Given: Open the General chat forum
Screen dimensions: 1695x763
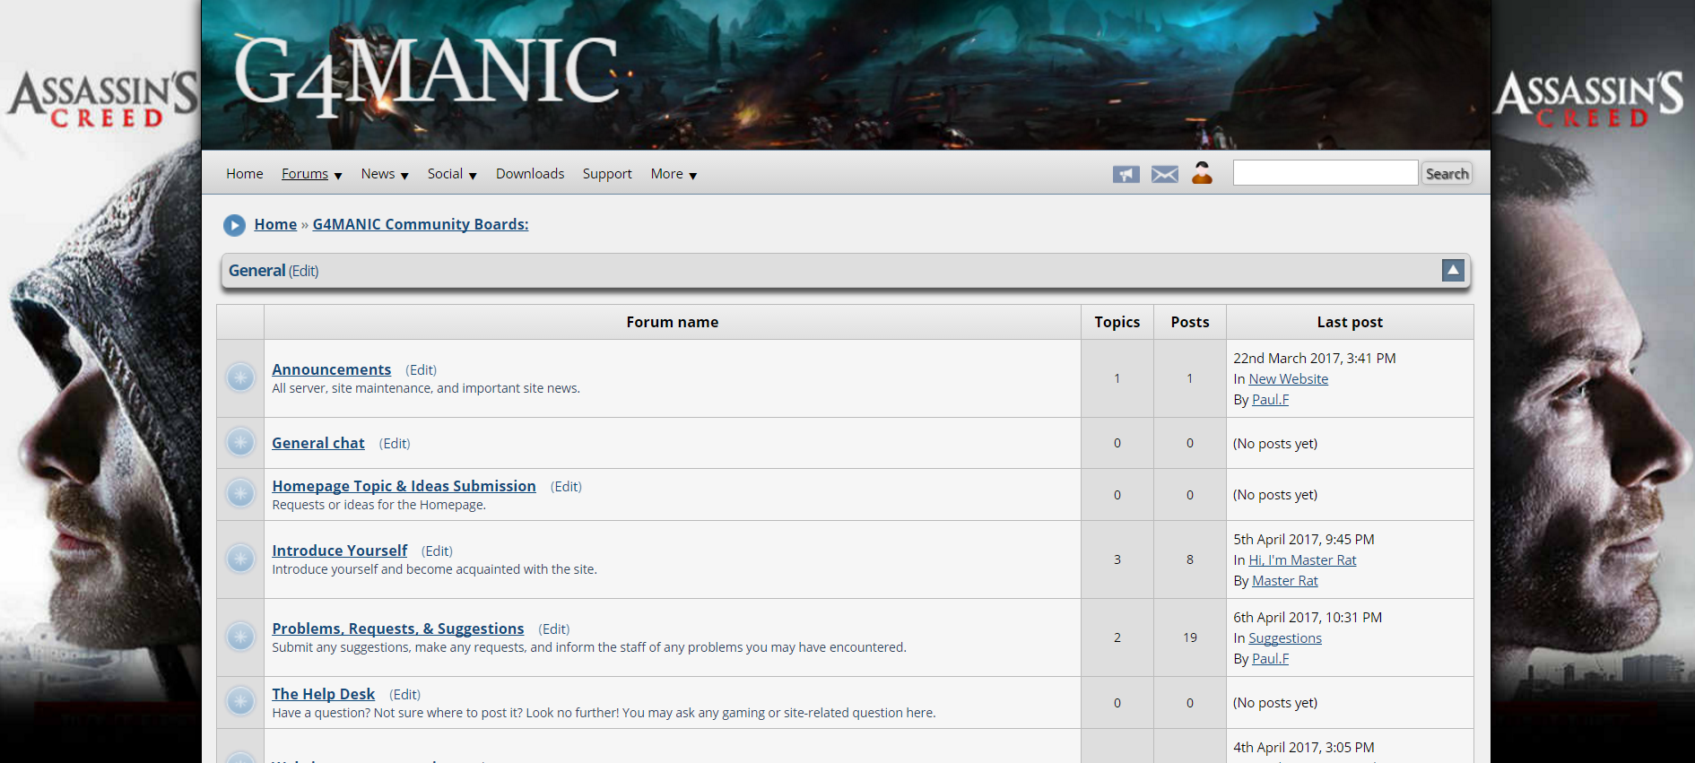Looking at the screenshot, I should (x=318, y=443).
